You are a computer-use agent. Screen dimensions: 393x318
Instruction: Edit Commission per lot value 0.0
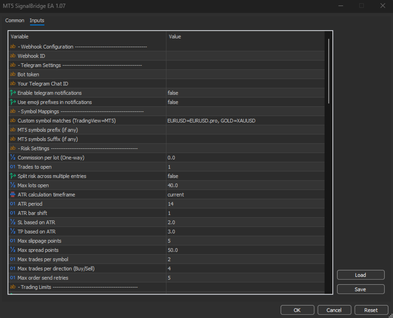pos(246,157)
